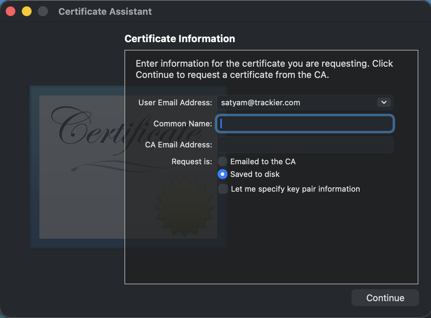Click the gray zoom button

43,11
